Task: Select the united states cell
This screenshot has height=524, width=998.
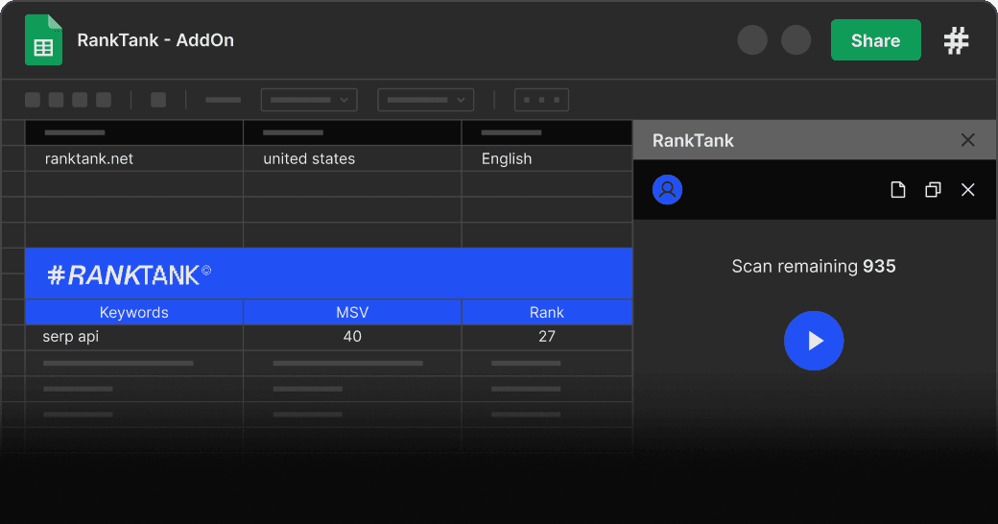Action: pyautogui.click(x=352, y=158)
